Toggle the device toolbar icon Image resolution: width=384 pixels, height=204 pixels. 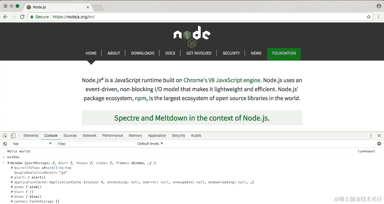13,136
